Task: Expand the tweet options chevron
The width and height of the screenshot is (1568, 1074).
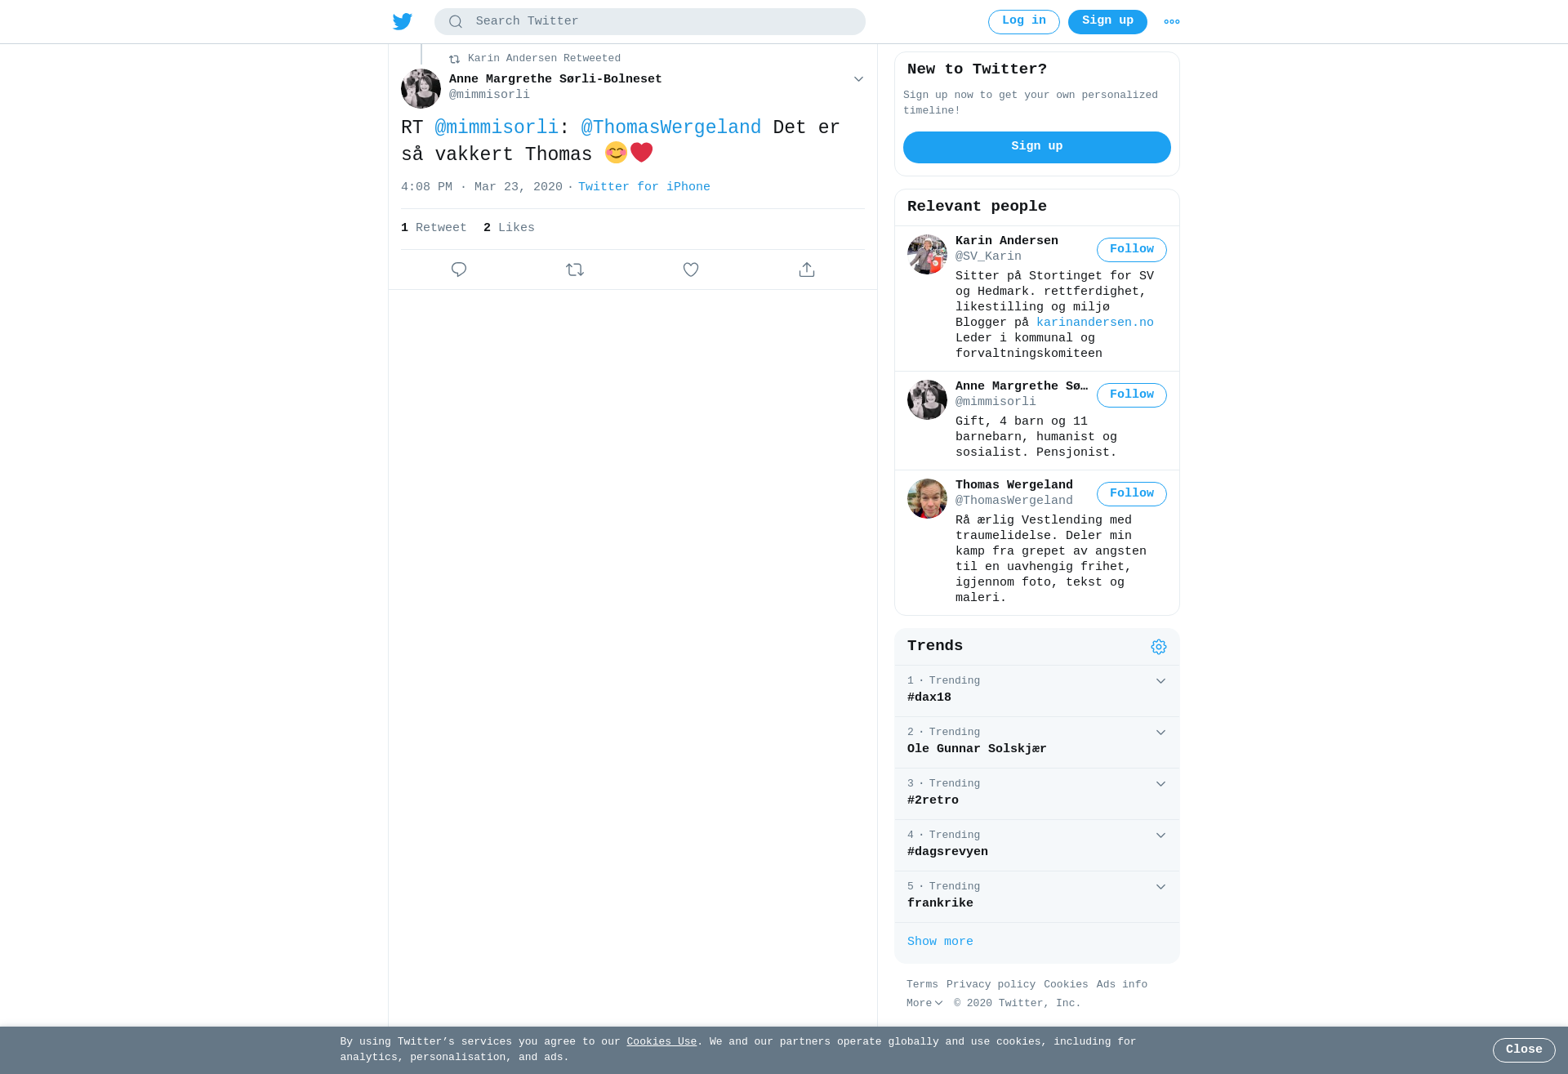Action: pos(858,79)
